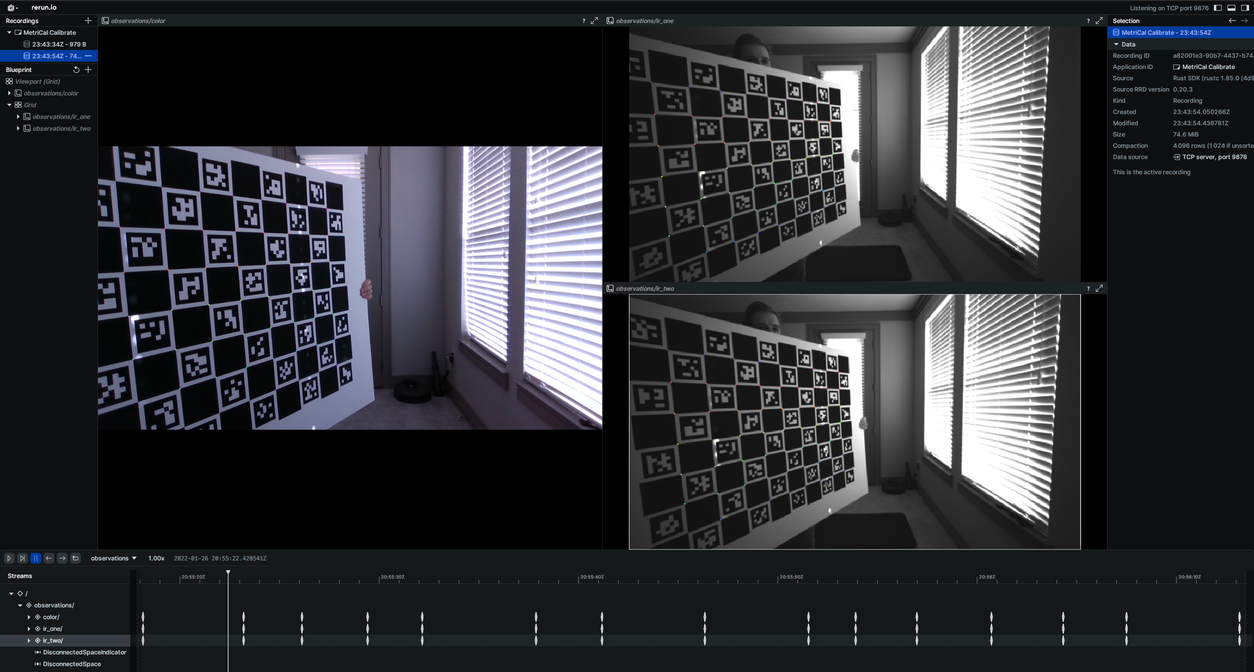Step forward one frame in time
Viewport: 1254px width, 672px height.
(x=62, y=558)
